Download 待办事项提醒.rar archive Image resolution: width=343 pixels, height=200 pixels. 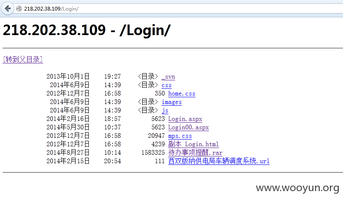(x=195, y=153)
